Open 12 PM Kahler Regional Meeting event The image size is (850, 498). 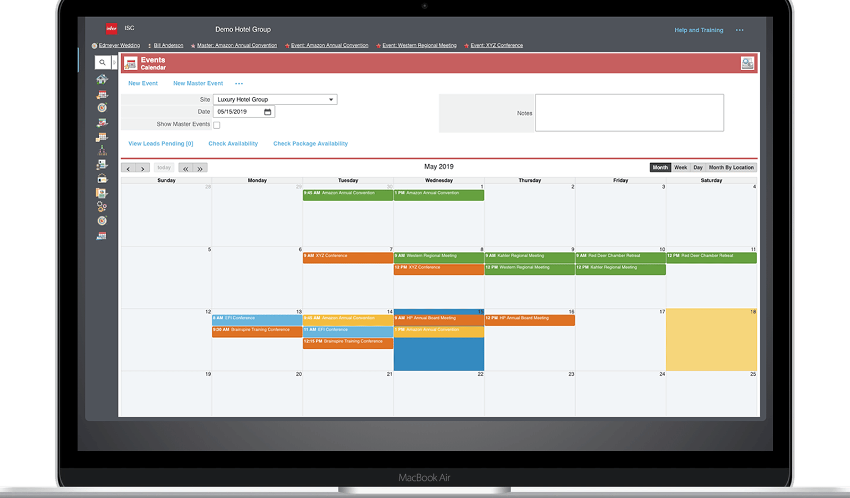point(620,269)
